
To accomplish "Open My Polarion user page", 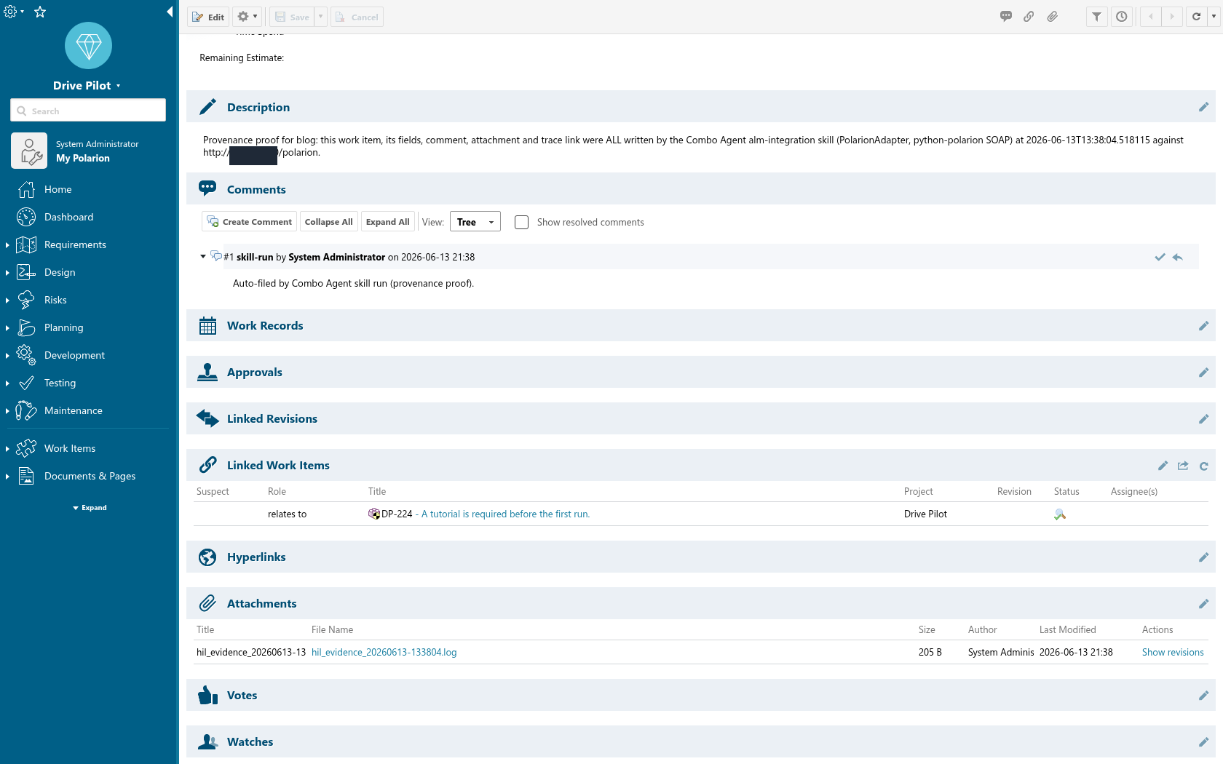I will [83, 158].
